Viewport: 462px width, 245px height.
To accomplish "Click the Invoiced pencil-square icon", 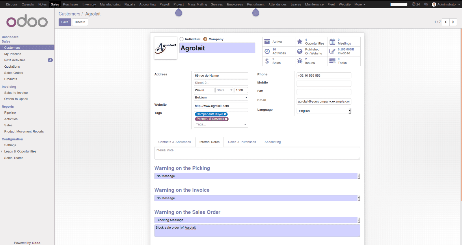I will [x=332, y=51].
